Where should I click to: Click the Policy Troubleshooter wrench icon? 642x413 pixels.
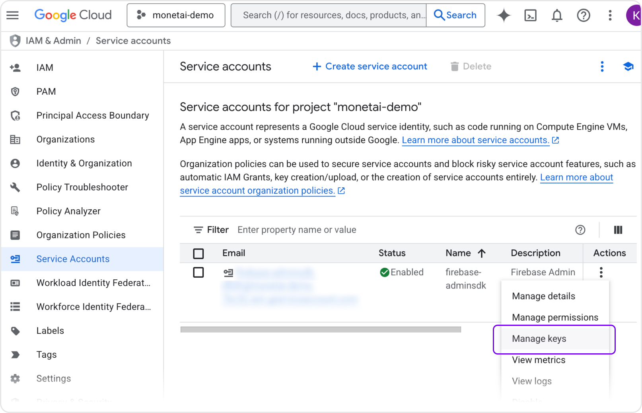[x=15, y=187]
